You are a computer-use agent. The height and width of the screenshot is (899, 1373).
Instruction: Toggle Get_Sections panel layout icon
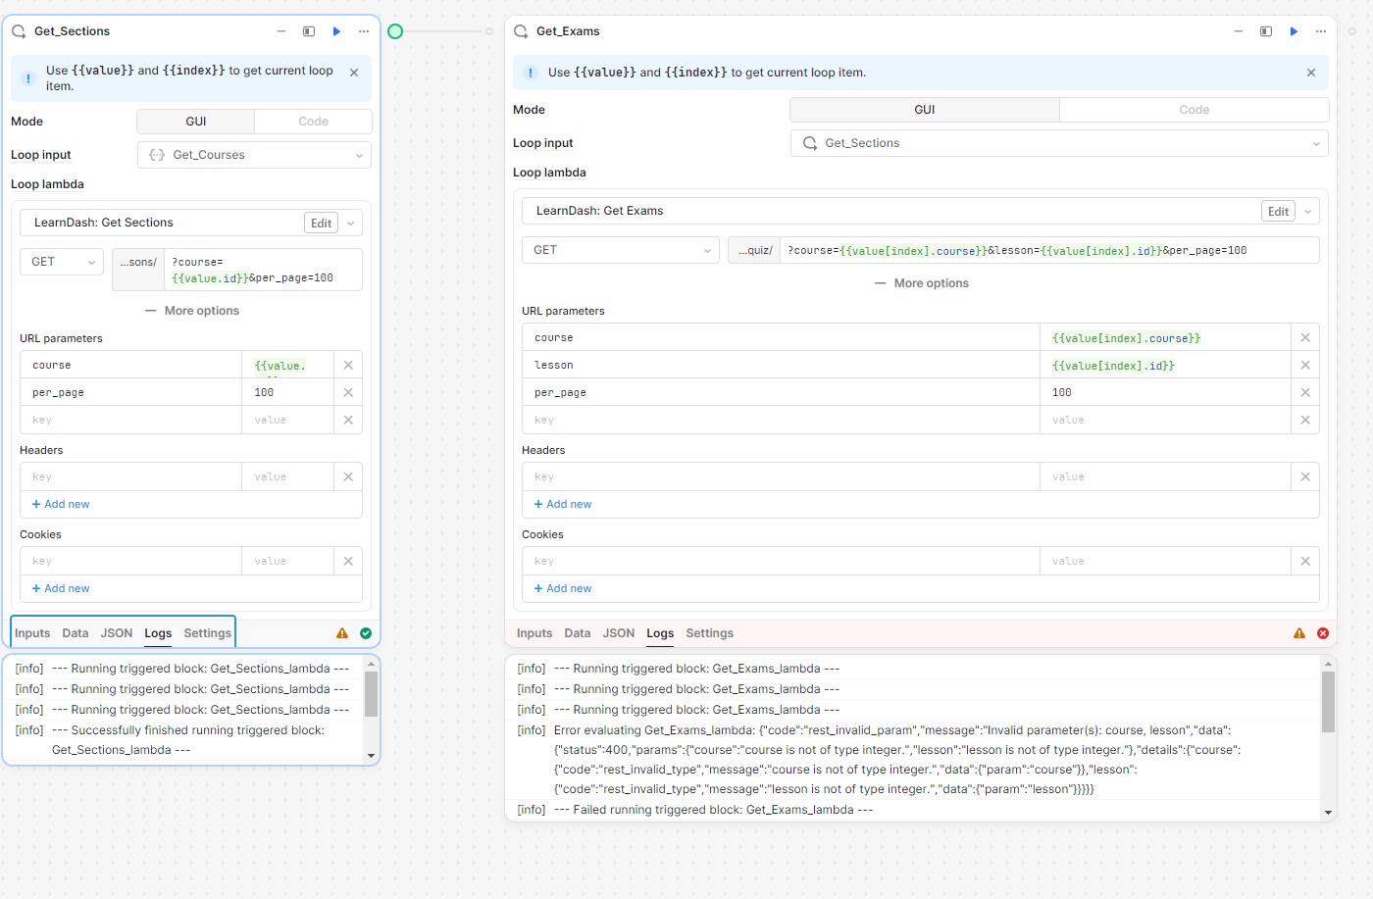pos(309,31)
